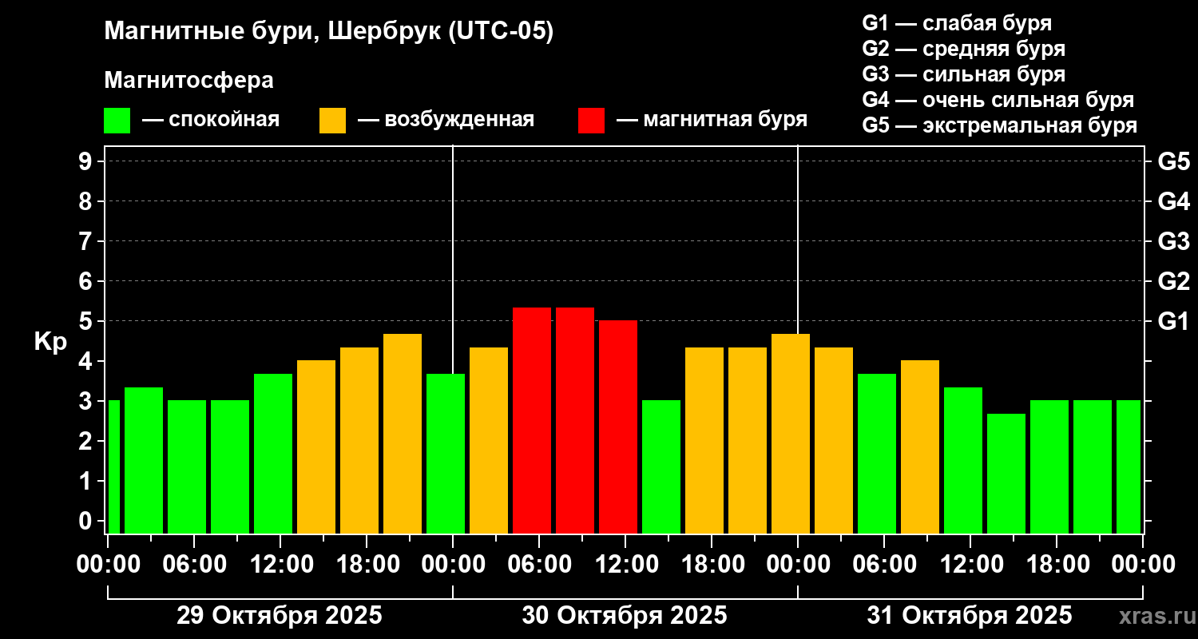Click the '— спокойная' legend label
The image size is (1198, 639).
point(211,120)
